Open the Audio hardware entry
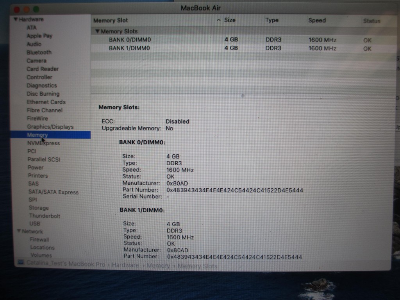 point(34,44)
